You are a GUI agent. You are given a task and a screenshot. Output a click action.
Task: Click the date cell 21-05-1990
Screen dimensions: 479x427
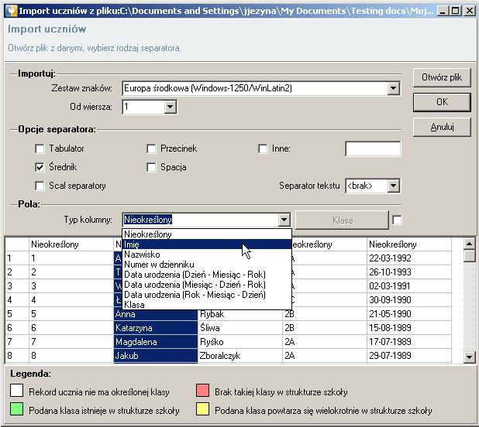coord(409,314)
